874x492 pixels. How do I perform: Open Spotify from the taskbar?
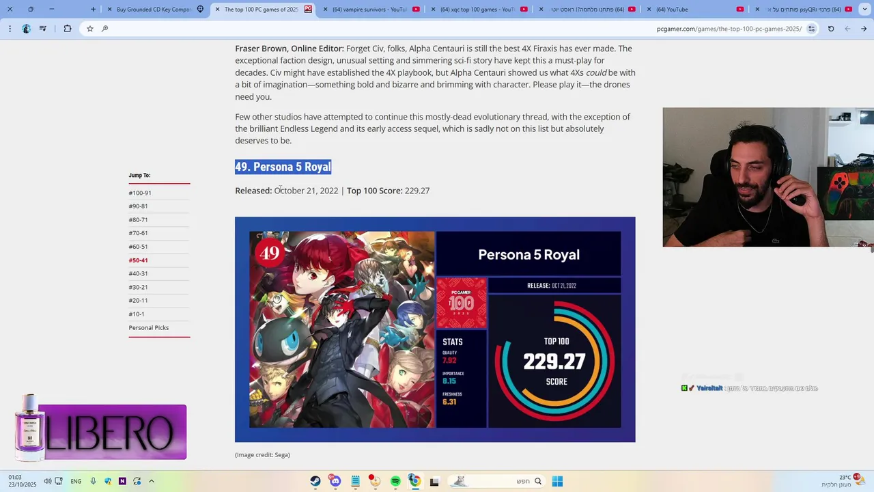click(395, 481)
